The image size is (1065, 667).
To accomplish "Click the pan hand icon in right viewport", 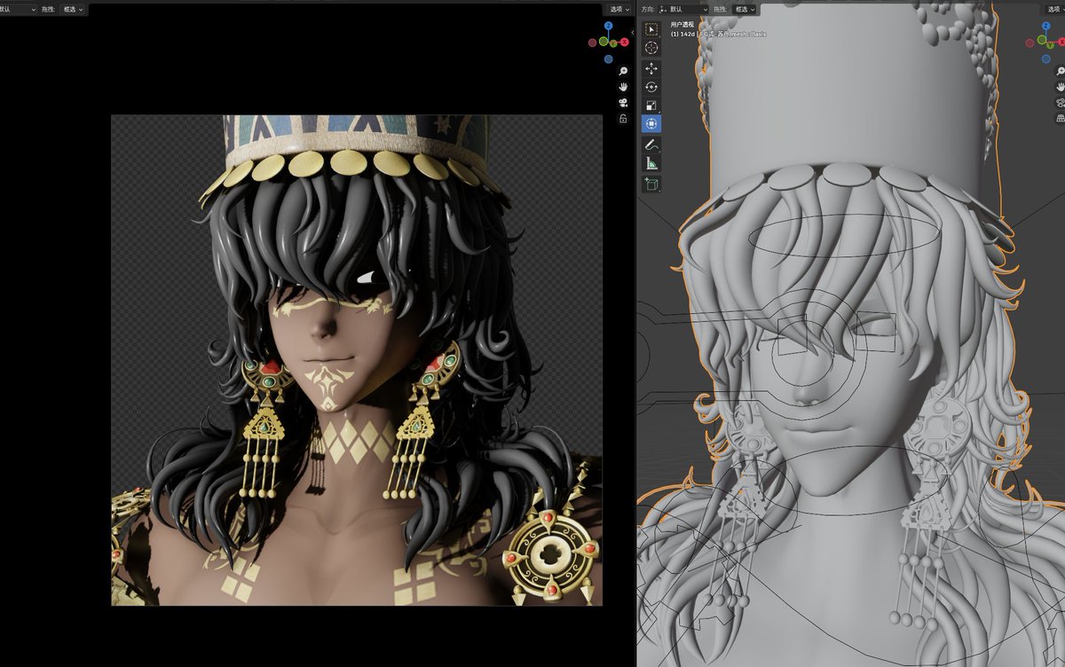I will click(x=1061, y=87).
